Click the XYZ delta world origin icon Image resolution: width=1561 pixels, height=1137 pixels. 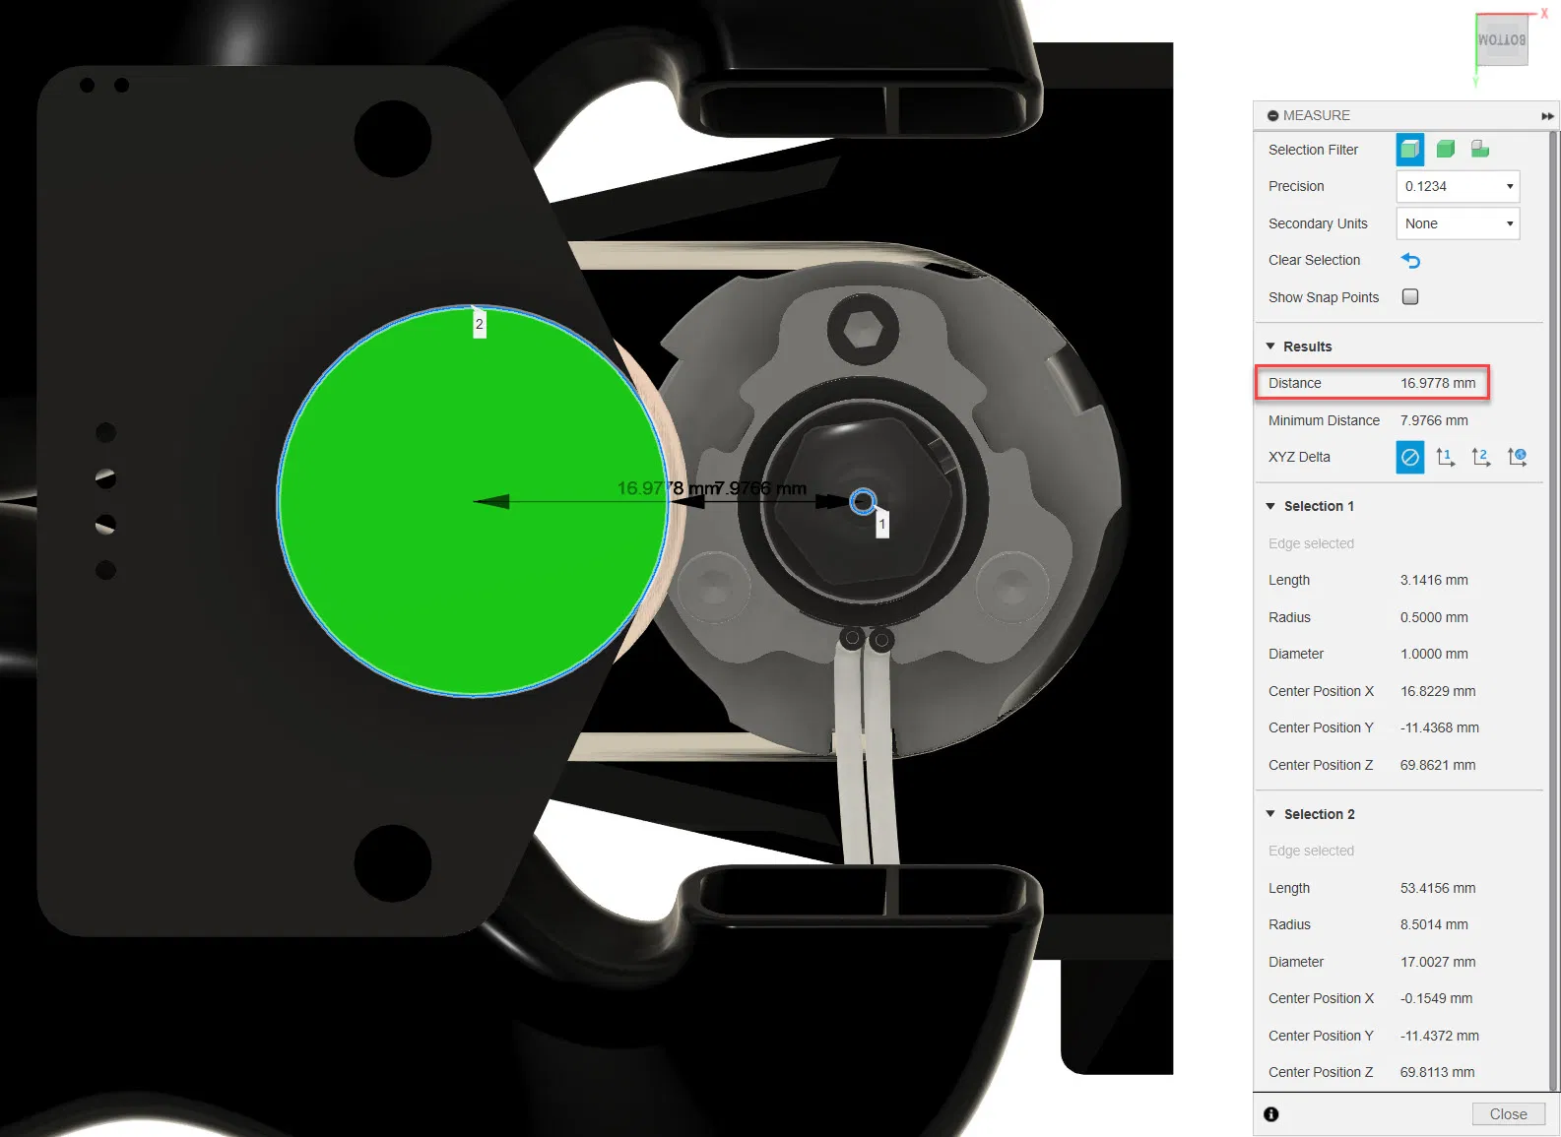tap(1518, 457)
